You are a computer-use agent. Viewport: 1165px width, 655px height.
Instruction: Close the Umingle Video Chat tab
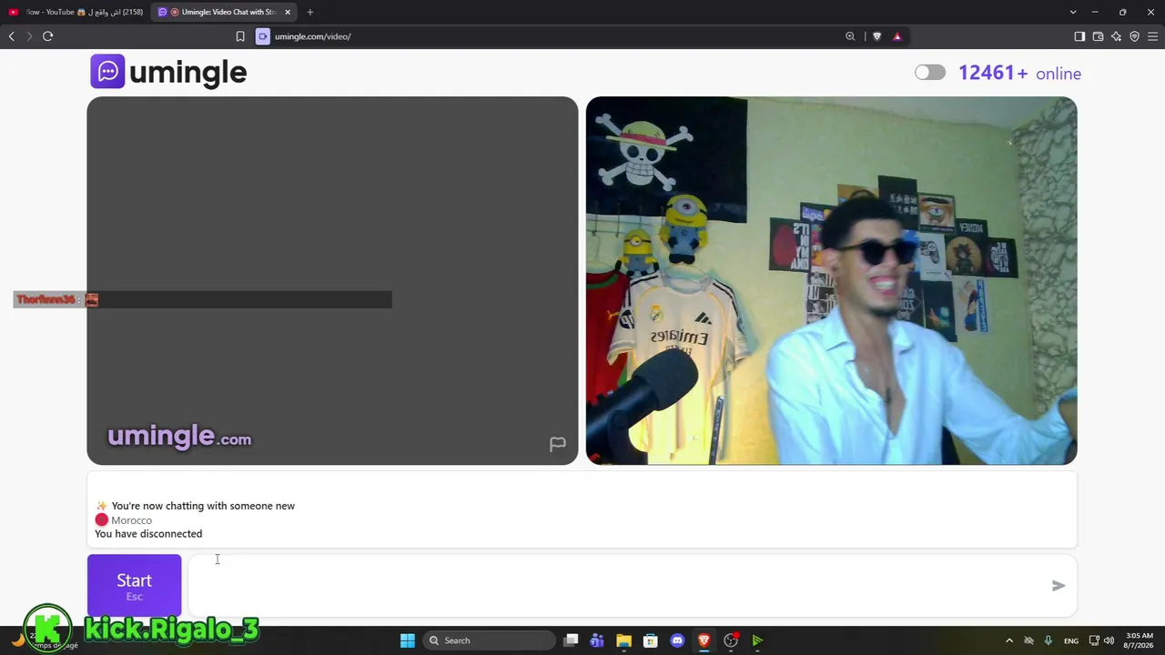pos(288,12)
